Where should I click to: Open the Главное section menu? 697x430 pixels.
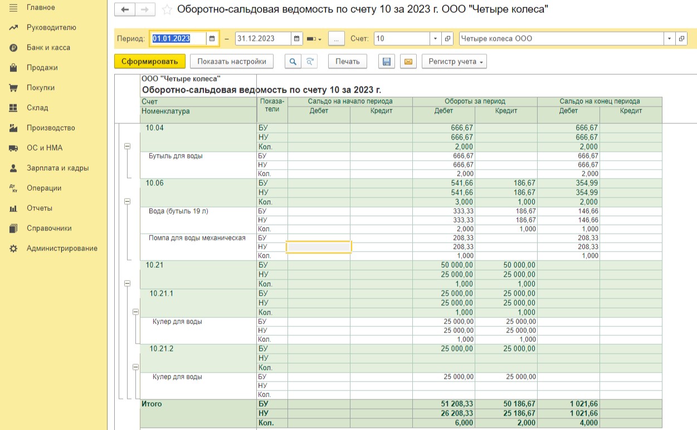coord(40,7)
